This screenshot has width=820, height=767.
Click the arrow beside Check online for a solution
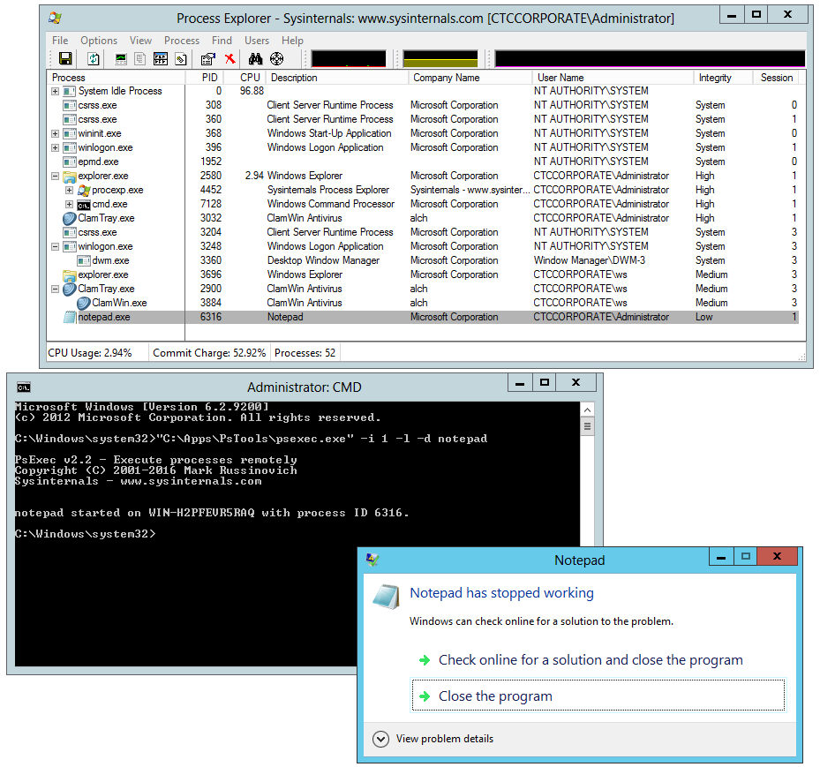[425, 660]
